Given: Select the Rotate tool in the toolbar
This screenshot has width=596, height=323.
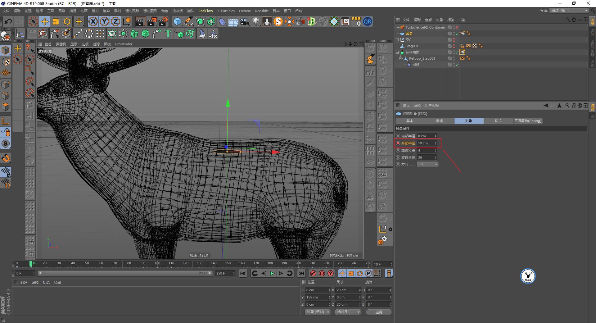Looking at the screenshot, I should tap(67, 21).
